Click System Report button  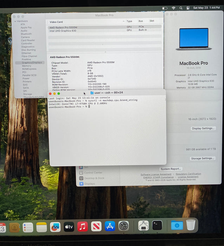tap(171, 169)
